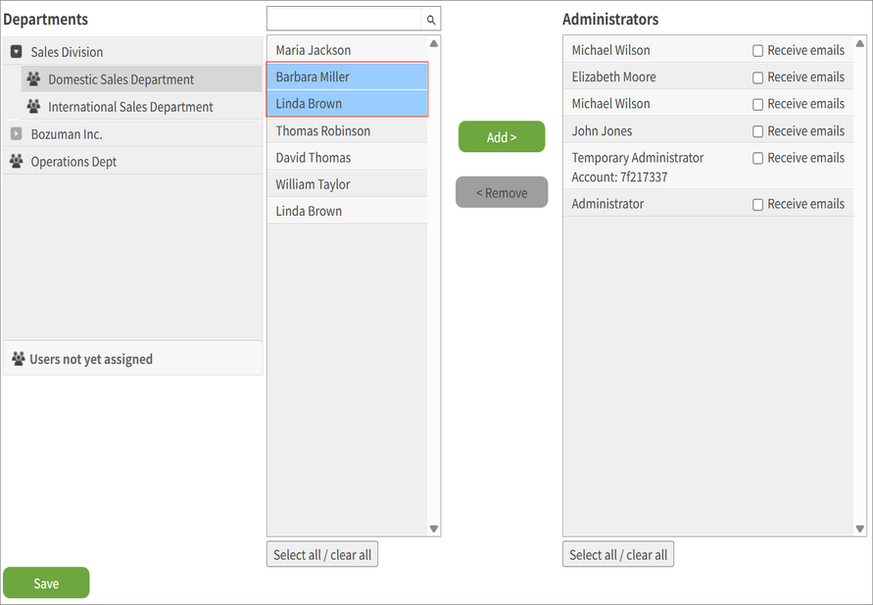This screenshot has height=605, width=873.
Task: Check Receive emails for John Jones
Action: pyautogui.click(x=757, y=130)
